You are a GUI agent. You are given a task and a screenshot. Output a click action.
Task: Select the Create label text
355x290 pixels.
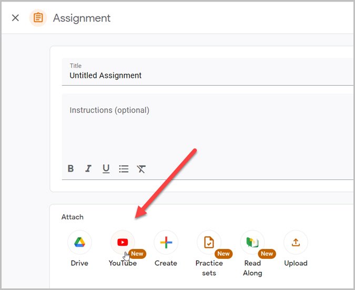166,263
